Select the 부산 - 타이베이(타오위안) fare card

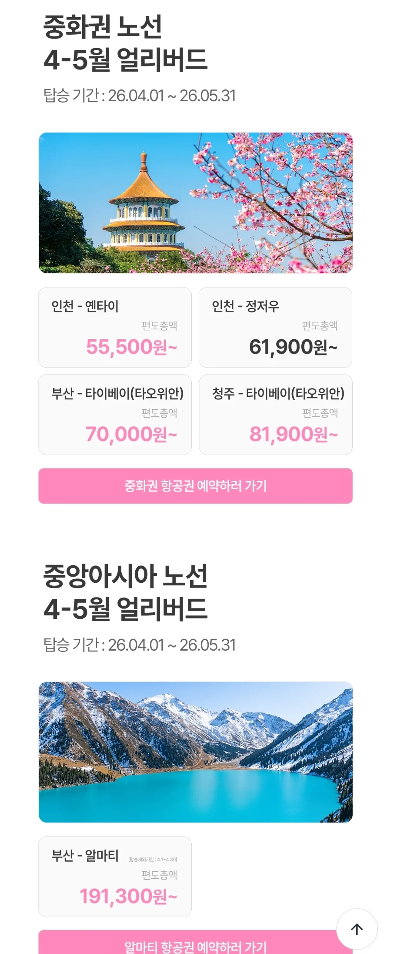pos(115,415)
